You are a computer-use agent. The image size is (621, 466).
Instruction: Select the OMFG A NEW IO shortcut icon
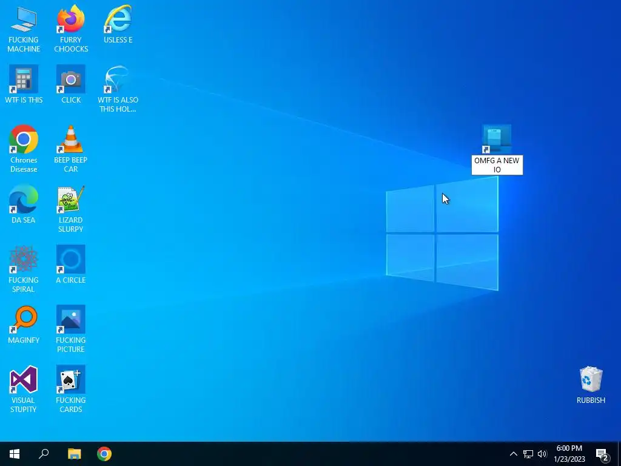tap(497, 139)
